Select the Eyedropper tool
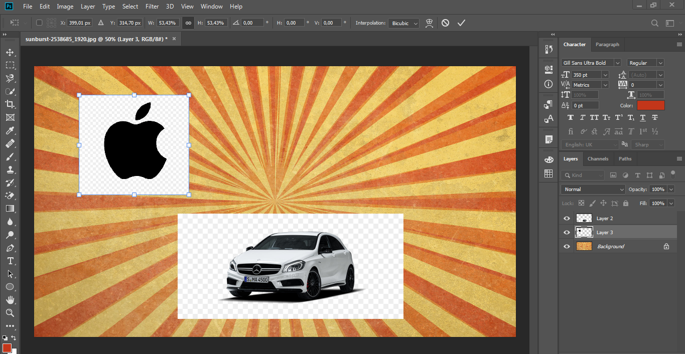Viewport: 685px width, 354px height. point(10,131)
